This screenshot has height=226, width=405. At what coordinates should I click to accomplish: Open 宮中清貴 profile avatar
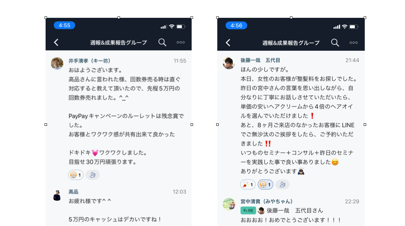[x=229, y=204]
